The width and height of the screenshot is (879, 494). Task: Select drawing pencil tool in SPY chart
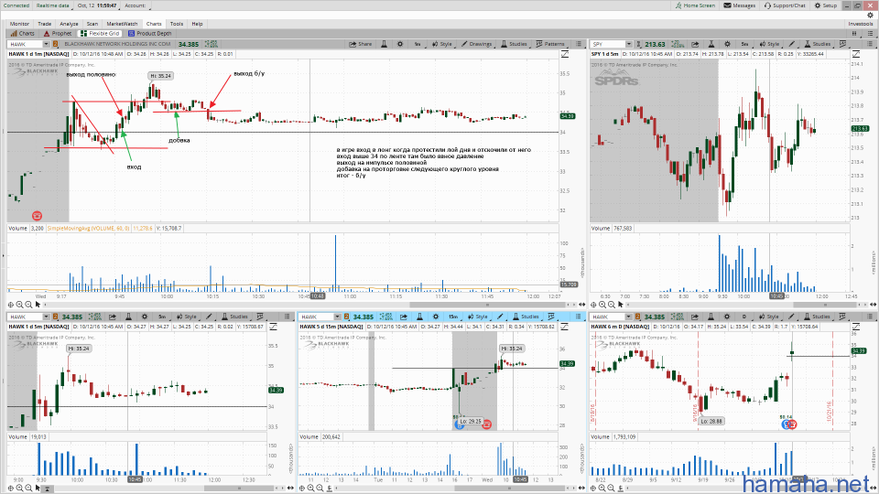(791, 44)
